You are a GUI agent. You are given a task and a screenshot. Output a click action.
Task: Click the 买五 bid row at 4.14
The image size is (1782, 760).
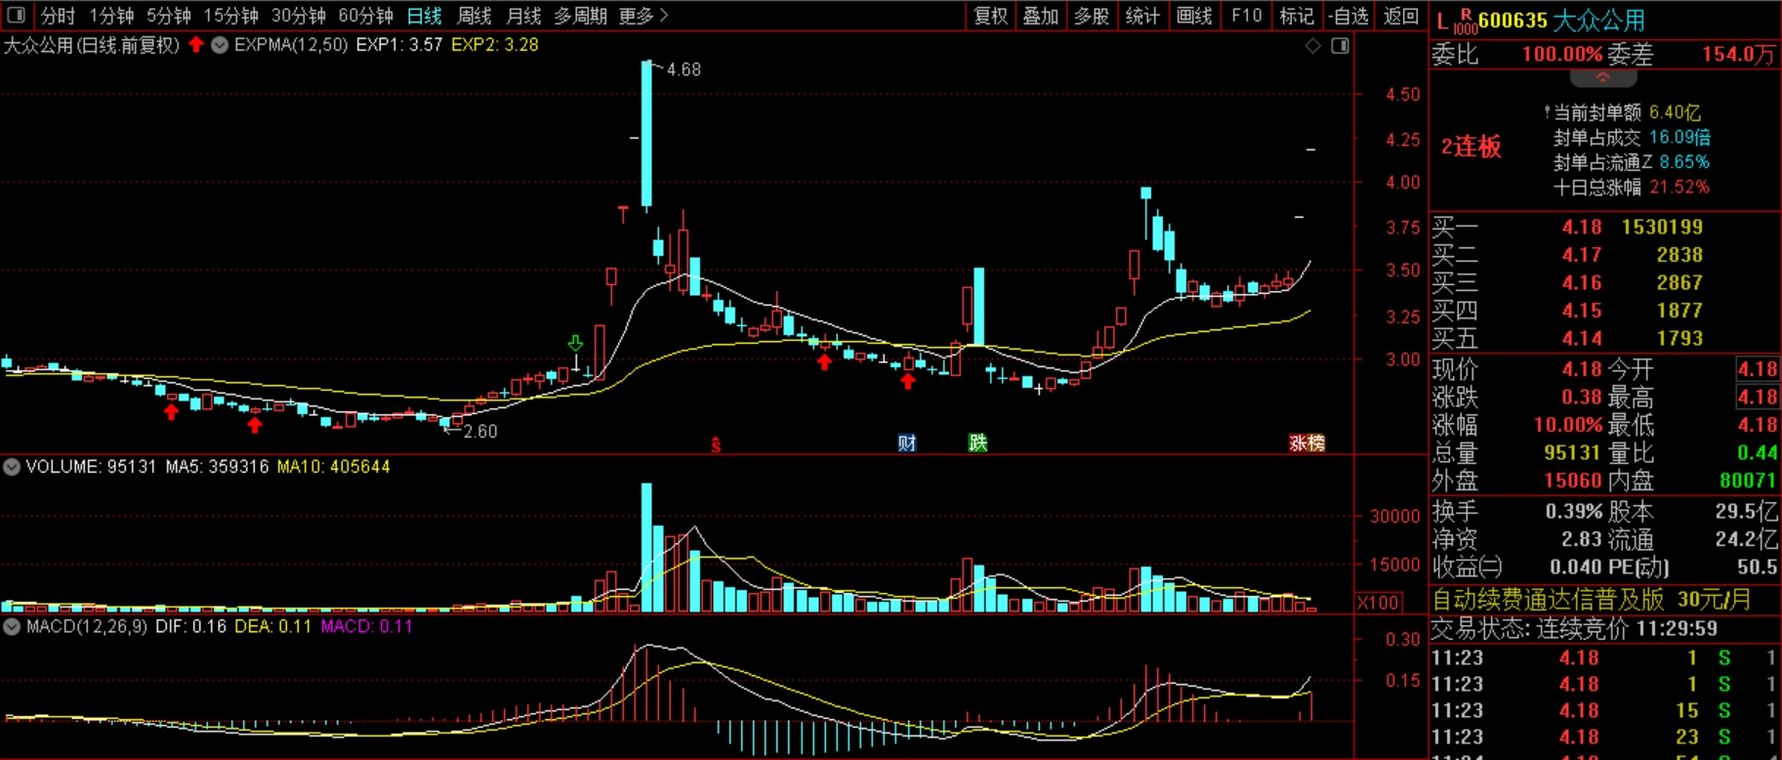point(1604,339)
